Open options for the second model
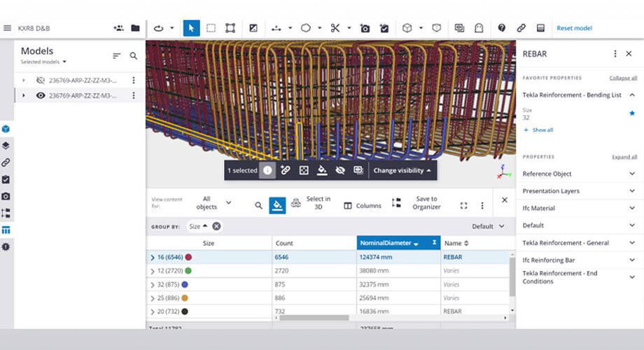Viewport: 644px width, 350px height. click(x=134, y=95)
